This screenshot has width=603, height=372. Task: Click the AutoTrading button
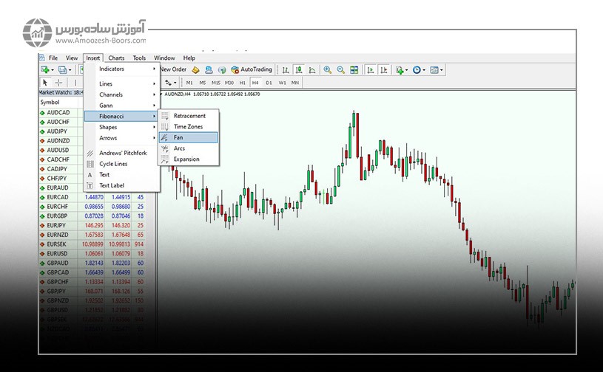point(252,69)
